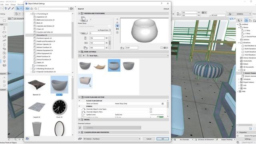
Task: Click the bowl elevation value field
Action: (x=100, y=33)
